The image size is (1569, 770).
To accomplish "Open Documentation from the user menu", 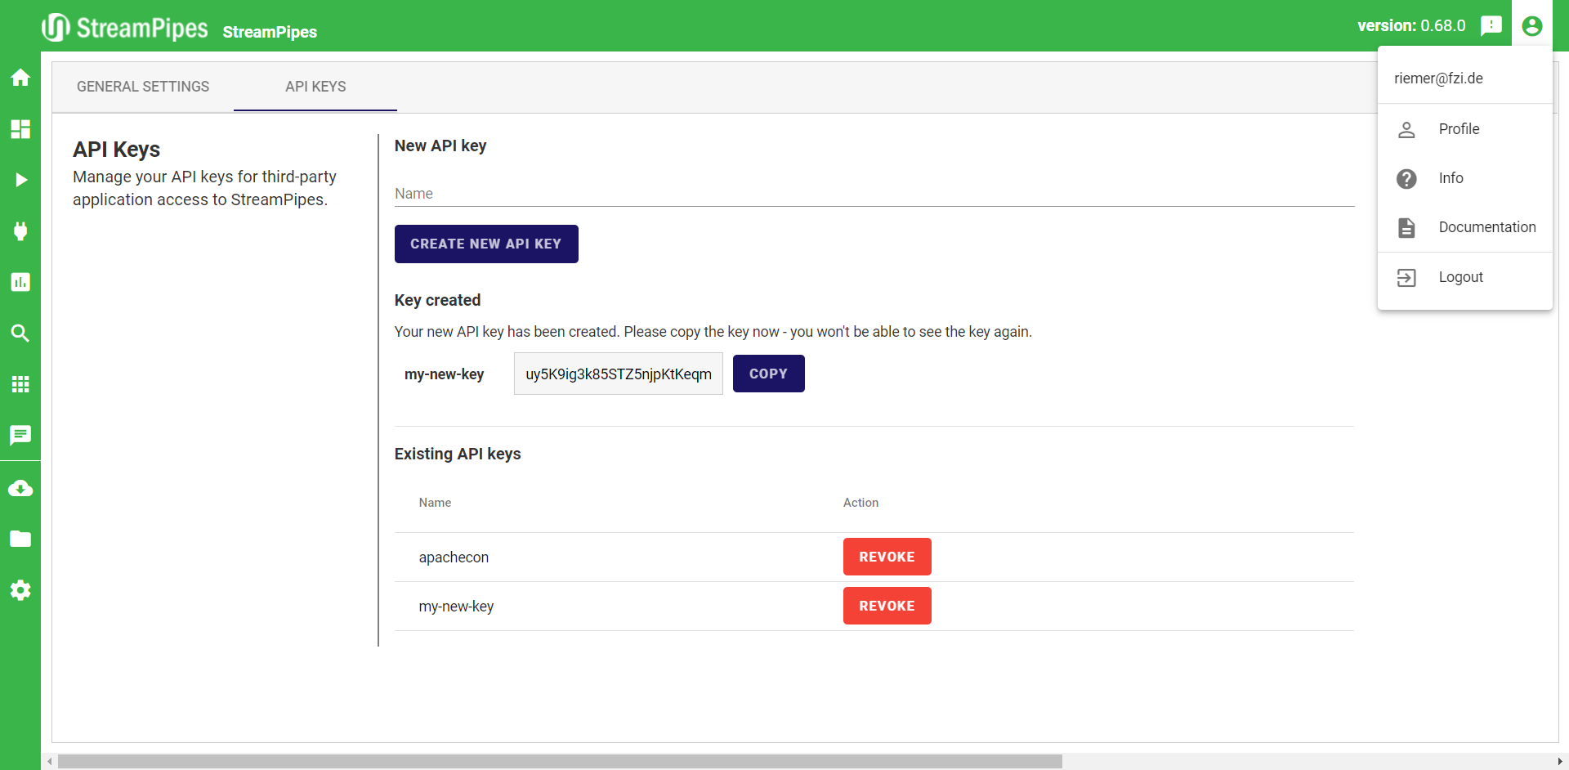I will coord(1486,227).
